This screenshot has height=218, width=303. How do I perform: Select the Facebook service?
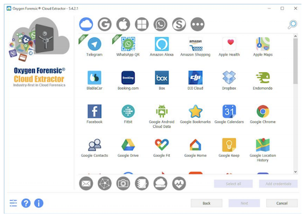[95, 114]
